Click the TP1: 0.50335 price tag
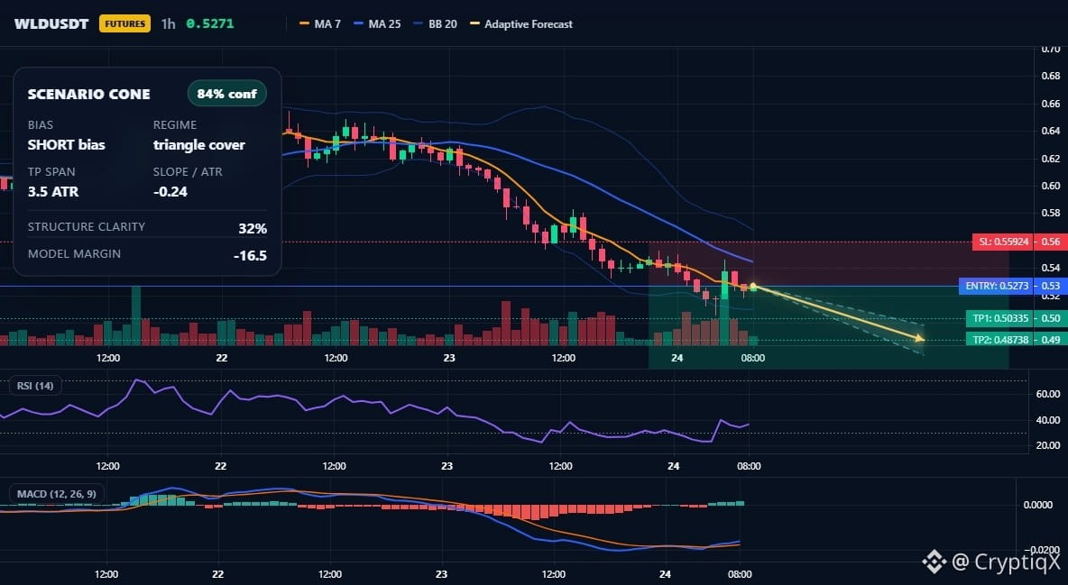This screenshot has width=1068, height=585. pos(999,318)
